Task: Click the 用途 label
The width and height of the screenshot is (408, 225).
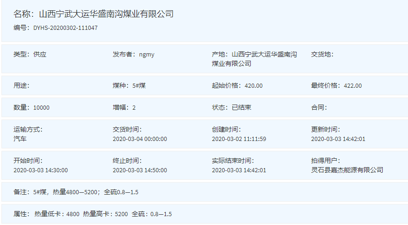Action: [x=22, y=85]
